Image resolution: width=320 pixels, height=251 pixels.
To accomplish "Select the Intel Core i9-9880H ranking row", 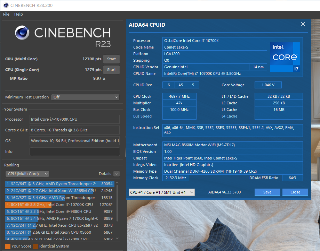I will pos(60,211).
